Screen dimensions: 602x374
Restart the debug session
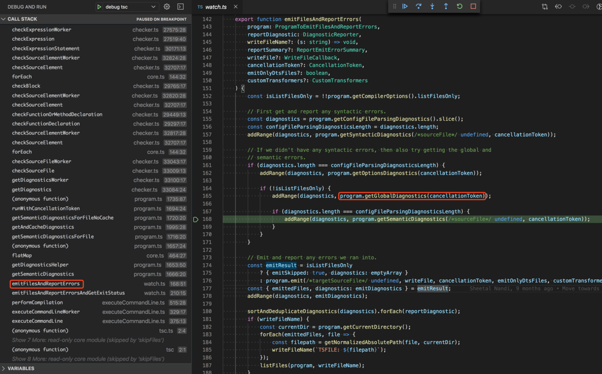(459, 6)
